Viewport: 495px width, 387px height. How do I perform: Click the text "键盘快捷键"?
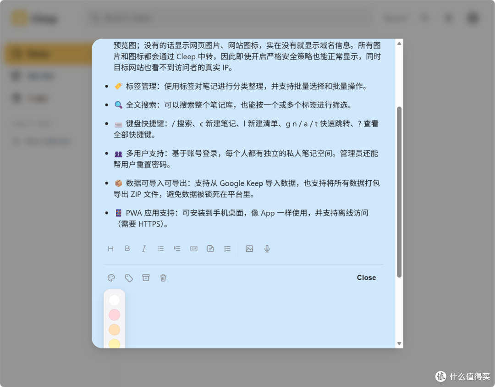tap(144, 123)
